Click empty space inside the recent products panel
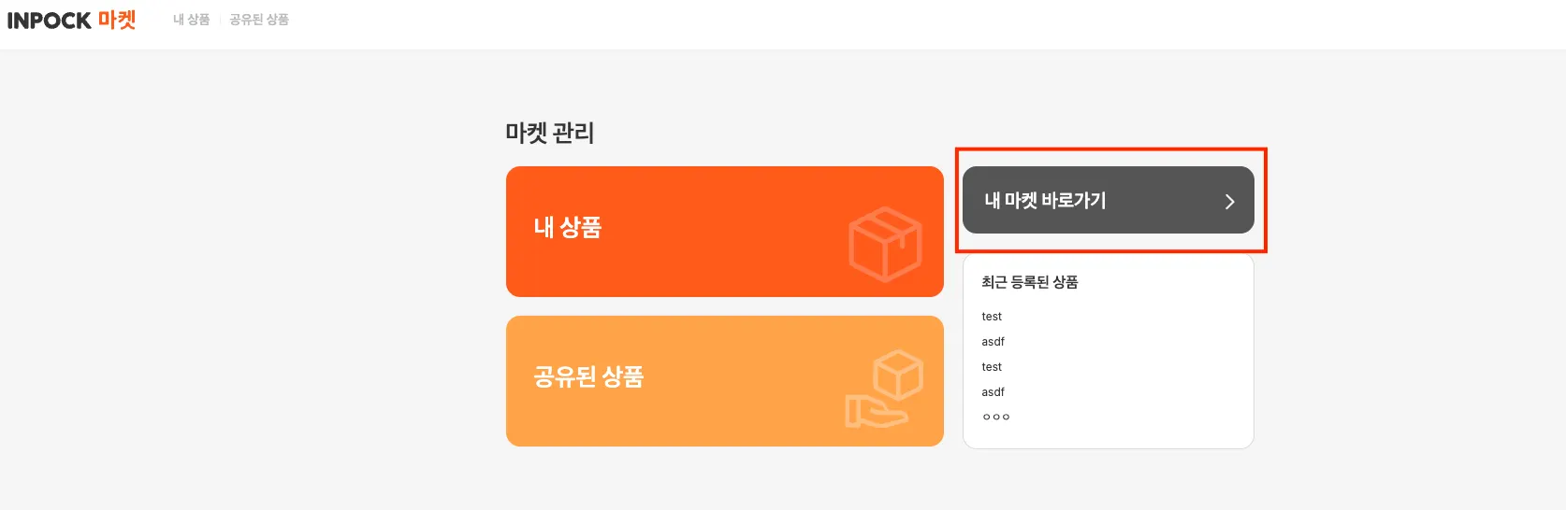The height and width of the screenshot is (510, 1566). click(x=1151, y=374)
